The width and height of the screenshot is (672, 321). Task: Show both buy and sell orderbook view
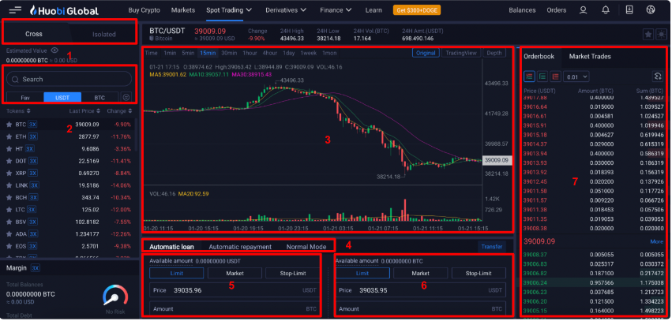pos(530,77)
